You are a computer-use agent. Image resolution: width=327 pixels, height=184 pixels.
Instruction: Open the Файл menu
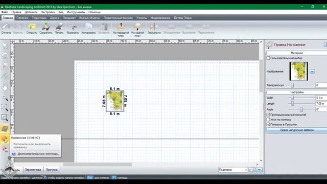[x=5, y=12]
